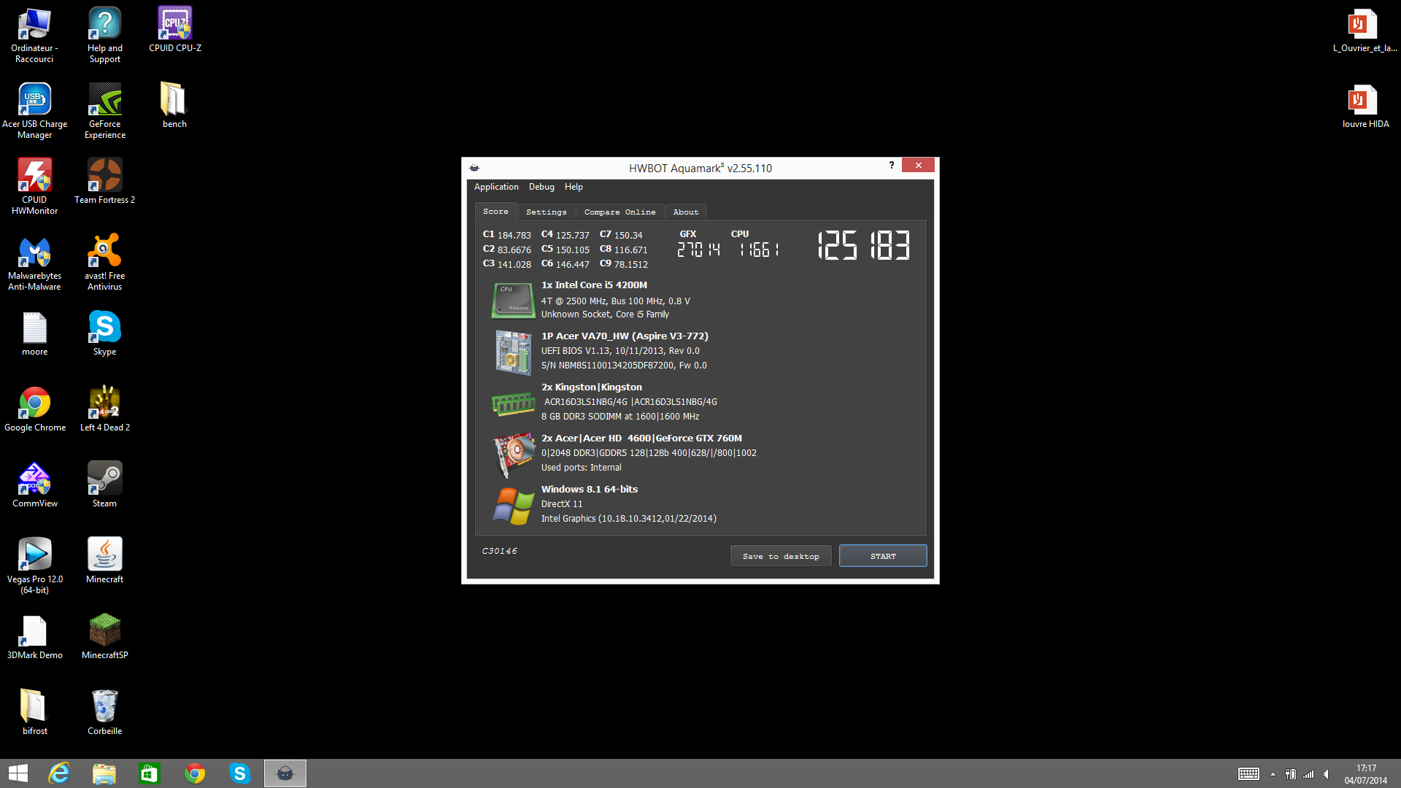This screenshot has width=1401, height=788.
Task: Switch to the Settings tab
Action: [546, 212]
